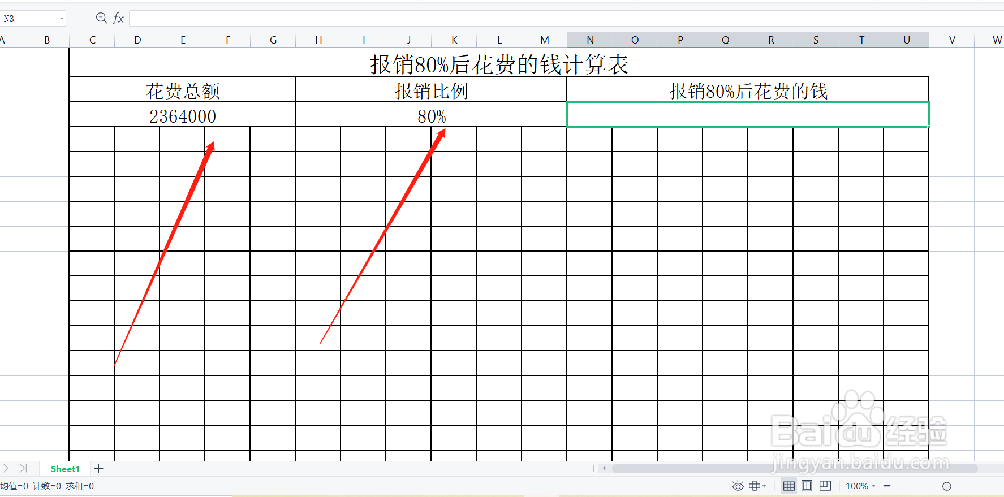1004x497 pixels.
Task: Select column E header
Action: [x=183, y=40]
